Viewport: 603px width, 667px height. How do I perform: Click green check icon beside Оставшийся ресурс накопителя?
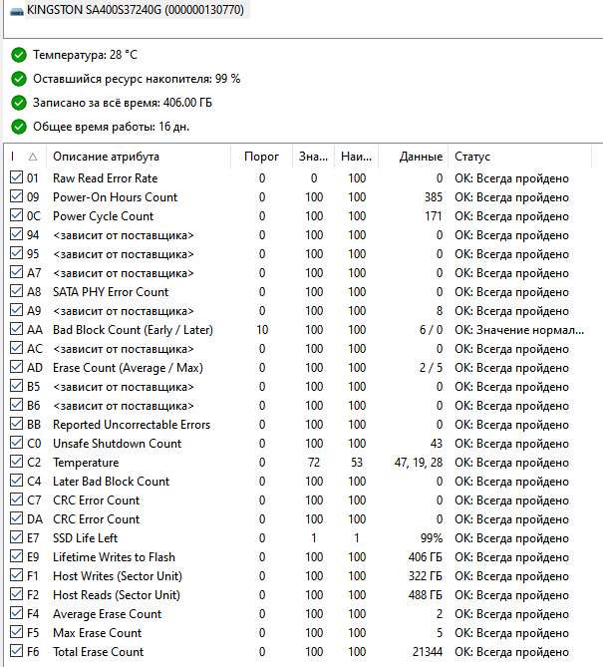(19, 79)
